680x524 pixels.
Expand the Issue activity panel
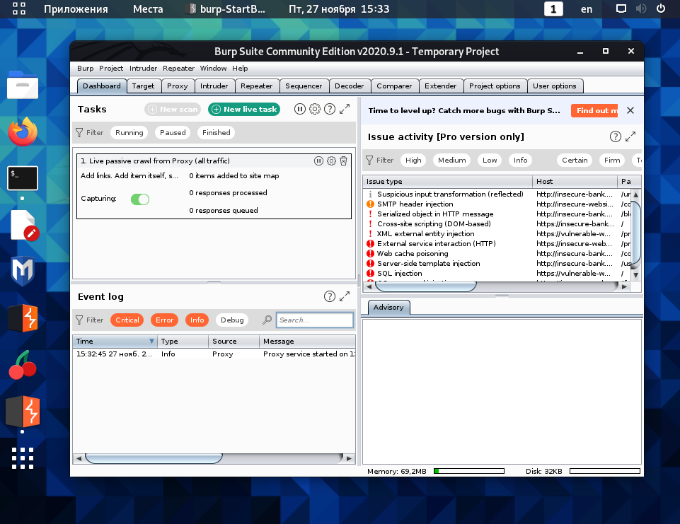[x=630, y=136]
